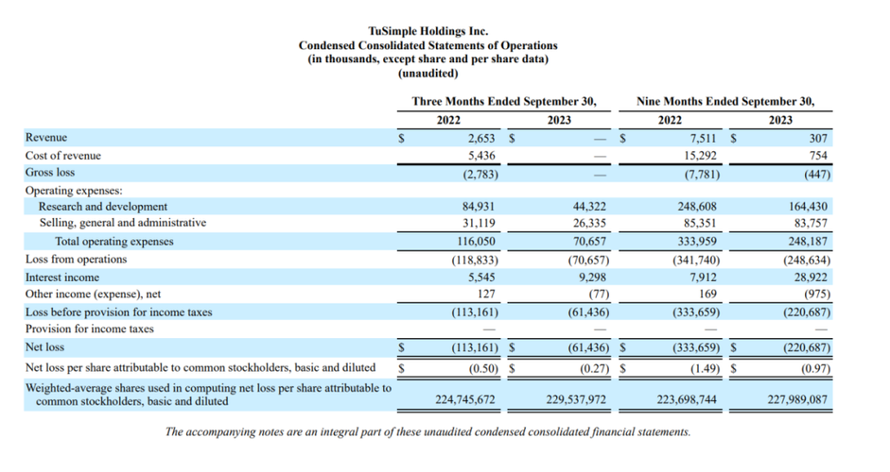Click 'Loss before provision for income taxes'

118,312
